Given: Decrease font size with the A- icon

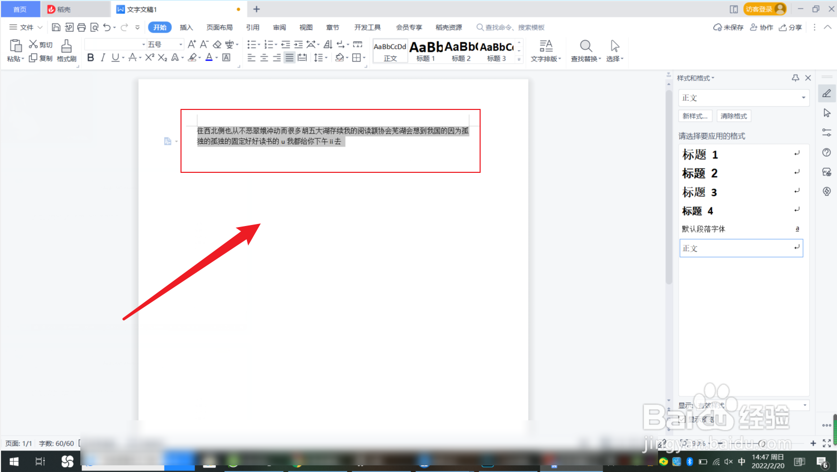Looking at the screenshot, I should click(x=204, y=44).
